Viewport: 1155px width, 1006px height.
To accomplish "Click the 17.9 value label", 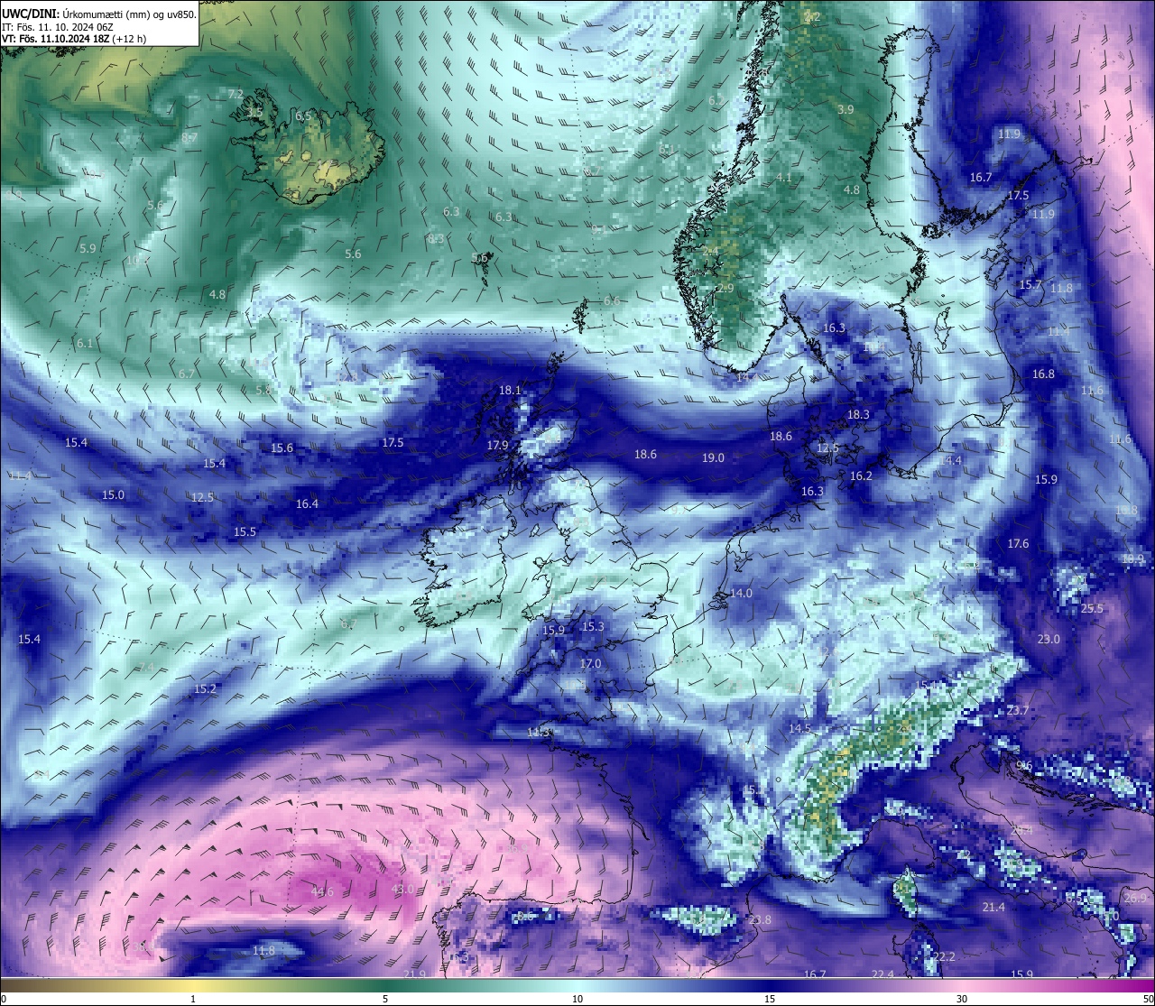I will [x=497, y=445].
